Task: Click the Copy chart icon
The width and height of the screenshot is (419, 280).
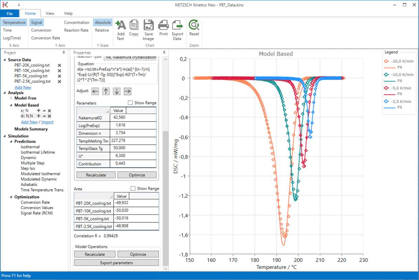Action: (134, 25)
